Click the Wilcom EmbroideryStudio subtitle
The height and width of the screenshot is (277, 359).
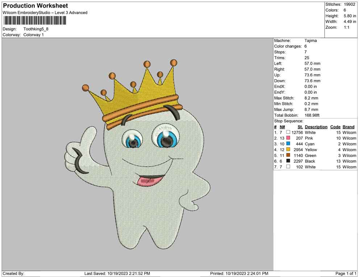45,13
